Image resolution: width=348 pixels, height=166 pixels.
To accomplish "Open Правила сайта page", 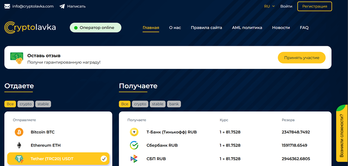I will 206,28.
